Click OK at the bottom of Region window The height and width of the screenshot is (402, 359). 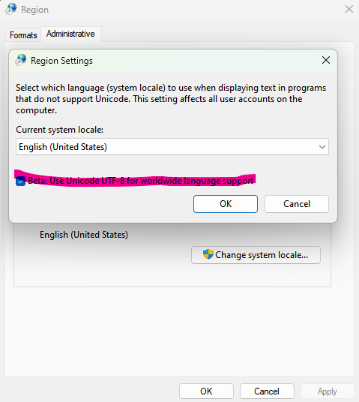pyautogui.click(x=206, y=391)
